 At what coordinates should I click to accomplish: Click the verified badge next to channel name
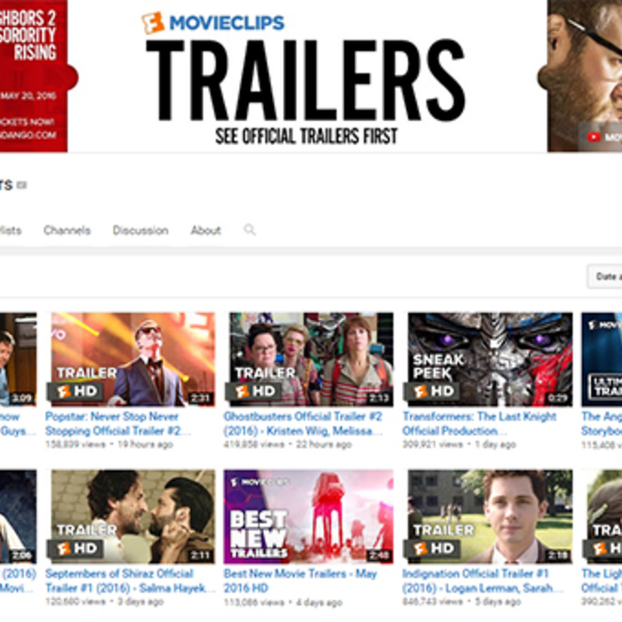pos(22,185)
